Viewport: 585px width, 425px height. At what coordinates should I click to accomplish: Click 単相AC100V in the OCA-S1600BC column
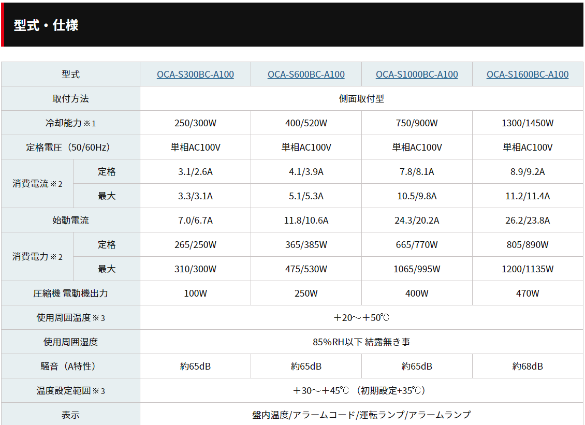[x=528, y=147]
